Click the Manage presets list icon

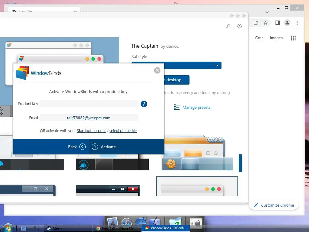coord(177,107)
